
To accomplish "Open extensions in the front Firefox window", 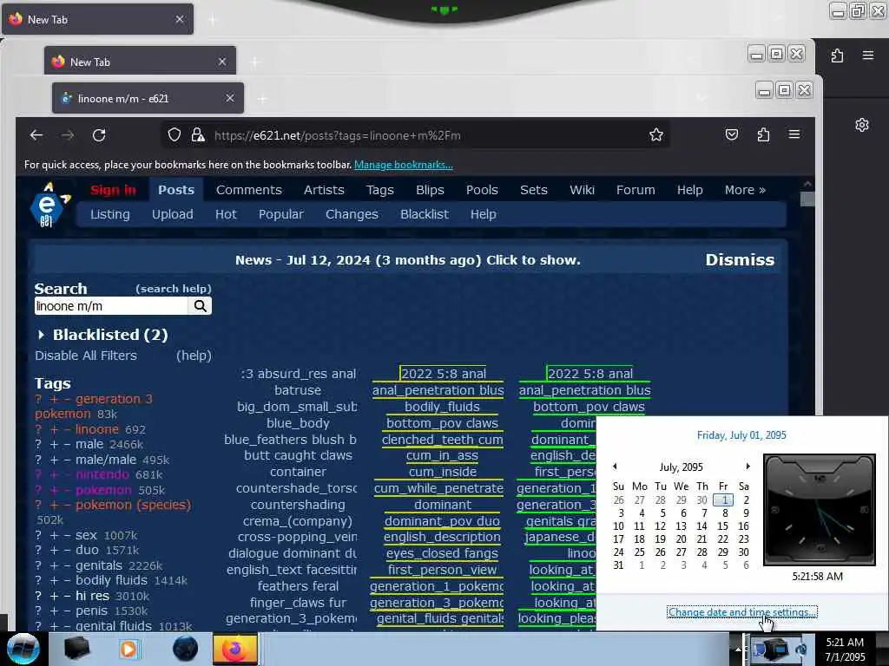I will 763,134.
